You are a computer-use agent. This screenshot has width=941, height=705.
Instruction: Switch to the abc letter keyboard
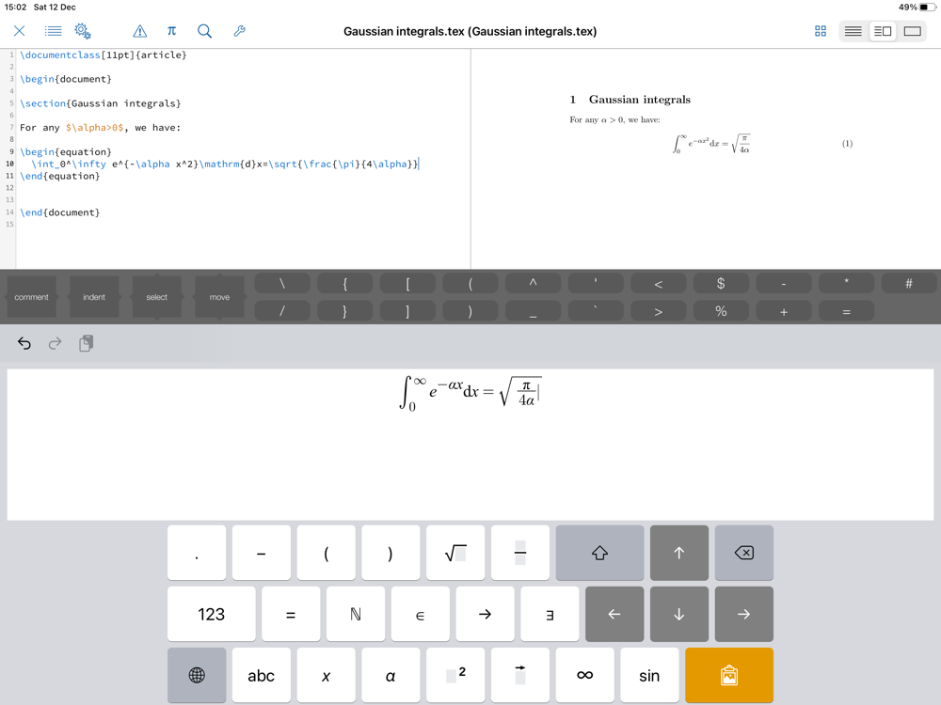point(261,676)
